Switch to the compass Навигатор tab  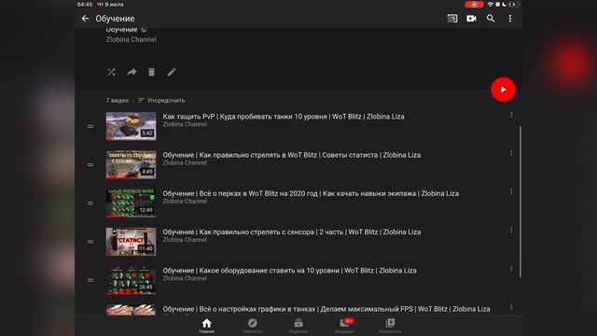click(x=253, y=326)
